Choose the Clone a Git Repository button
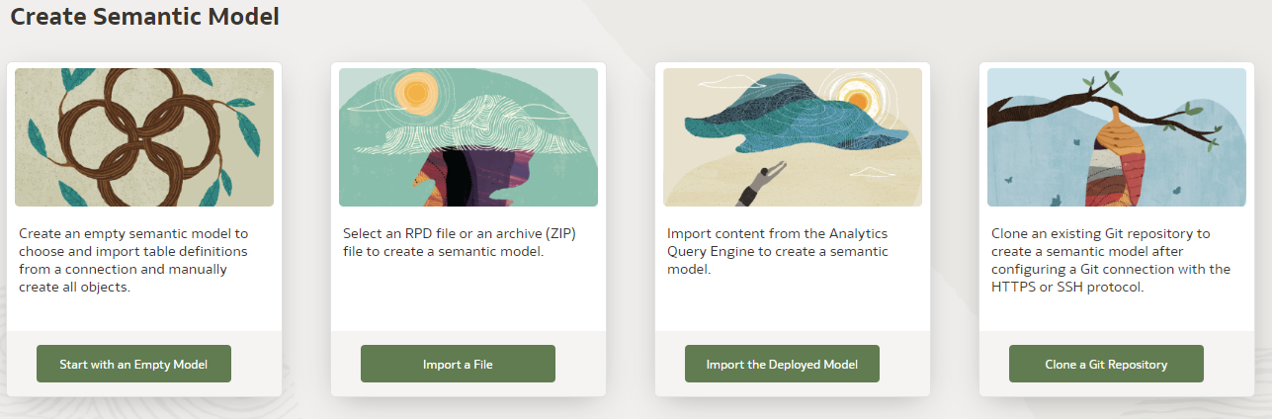The height and width of the screenshot is (419, 1272). click(x=1106, y=364)
